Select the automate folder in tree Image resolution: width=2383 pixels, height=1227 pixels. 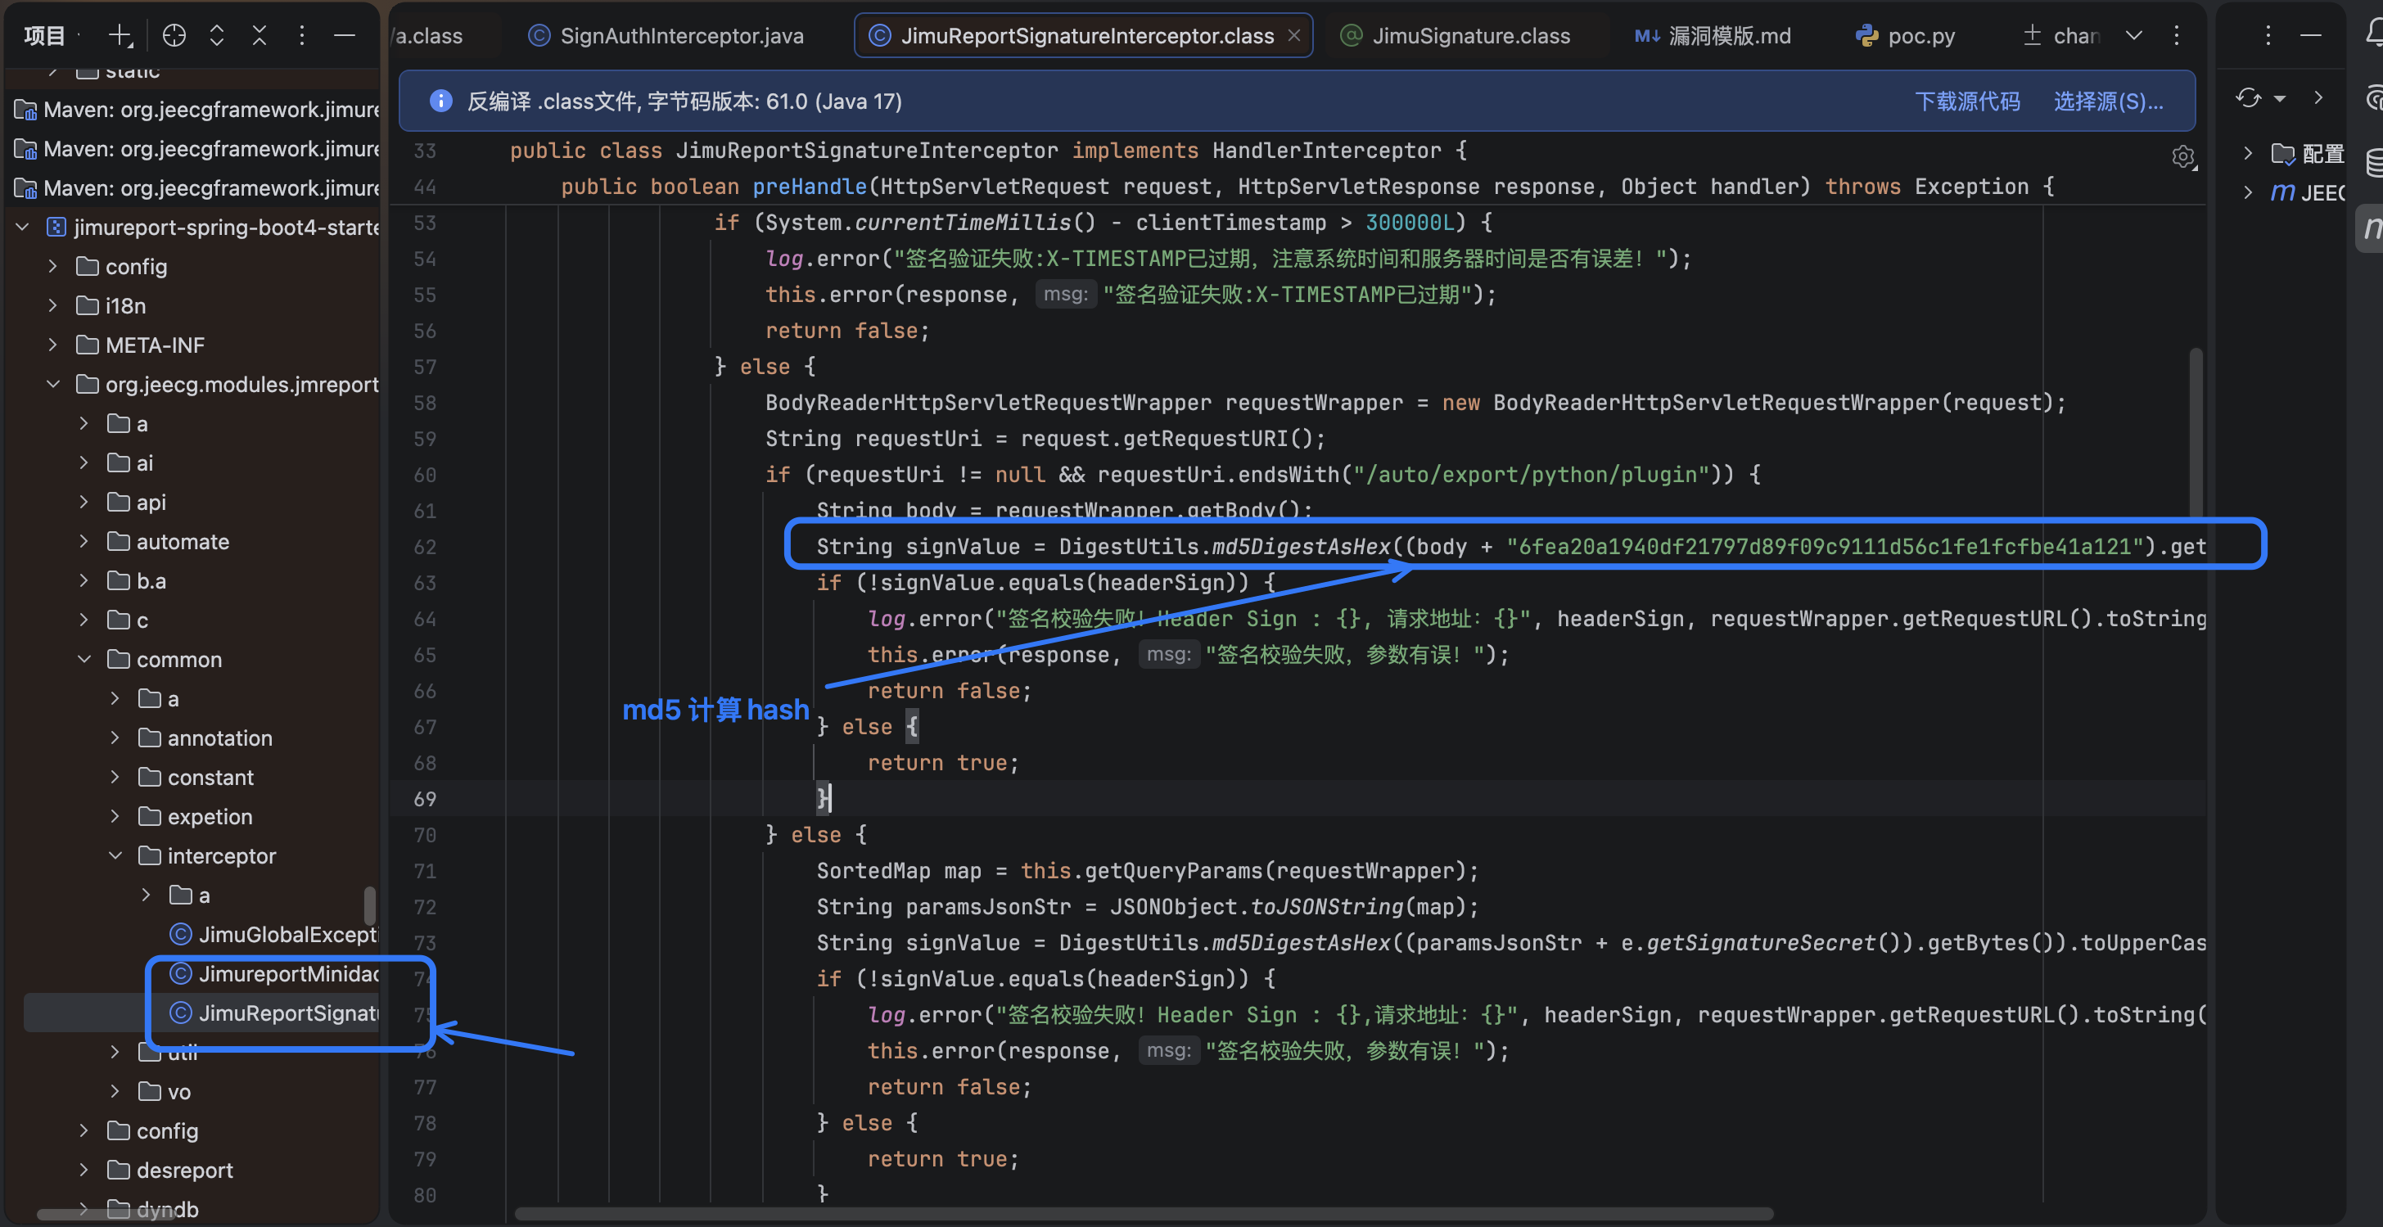168,542
